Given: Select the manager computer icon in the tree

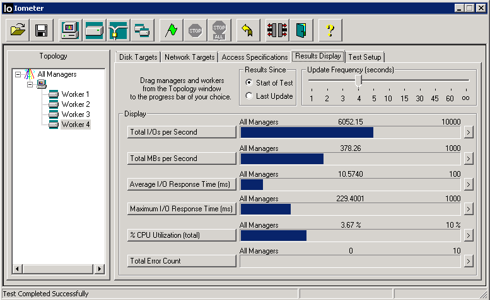Looking at the screenshot, I should [x=42, y=84].
